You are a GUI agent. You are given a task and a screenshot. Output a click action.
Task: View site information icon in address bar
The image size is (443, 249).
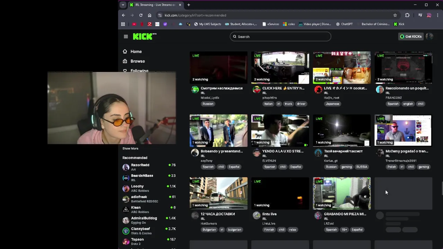(160, 15)
